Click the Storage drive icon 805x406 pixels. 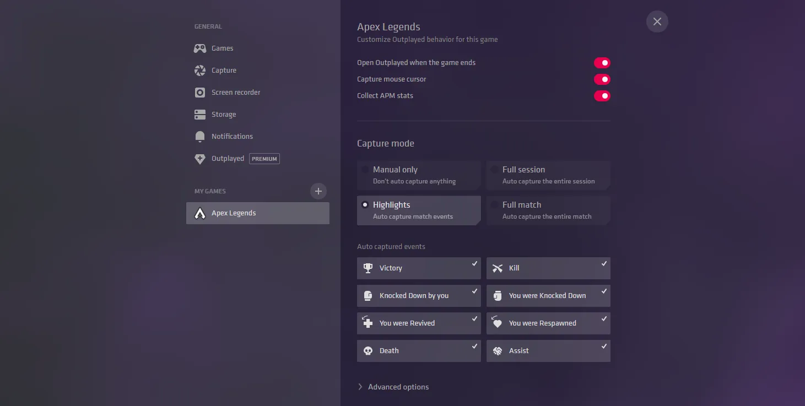pos(200,115)
